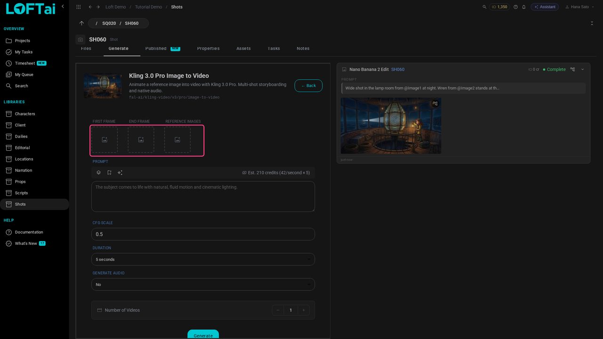Open Characters library in sidebar
The width and height of the screenshot is (603, 339).
click(34, 114)
